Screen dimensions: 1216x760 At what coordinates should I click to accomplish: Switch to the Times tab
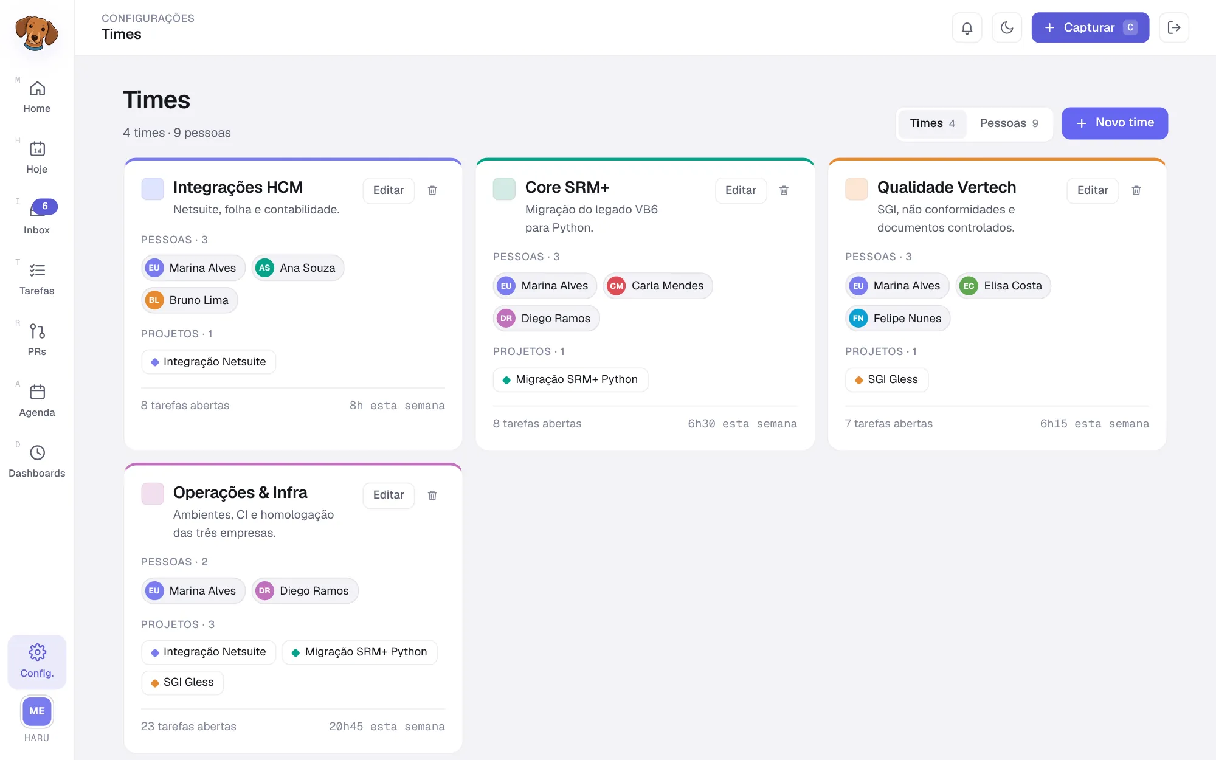click(x=932, y=123)
